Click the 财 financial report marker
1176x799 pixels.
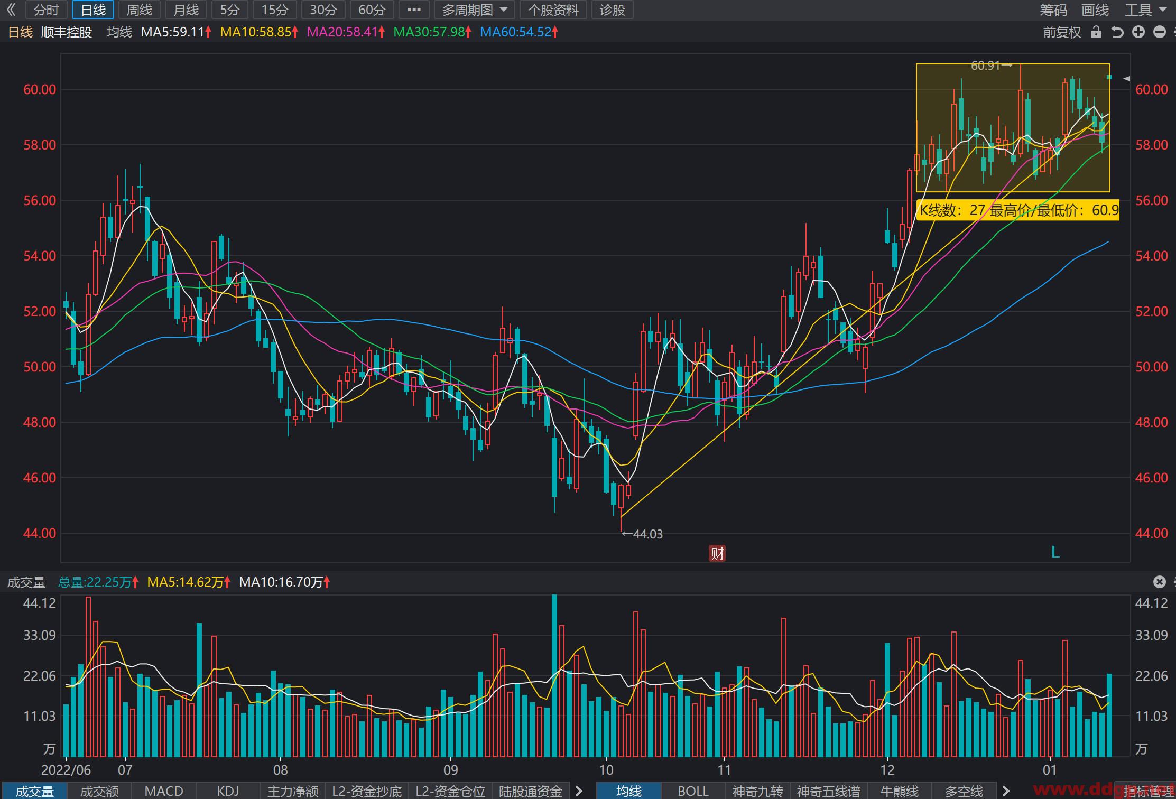click(x=717, y=553)
